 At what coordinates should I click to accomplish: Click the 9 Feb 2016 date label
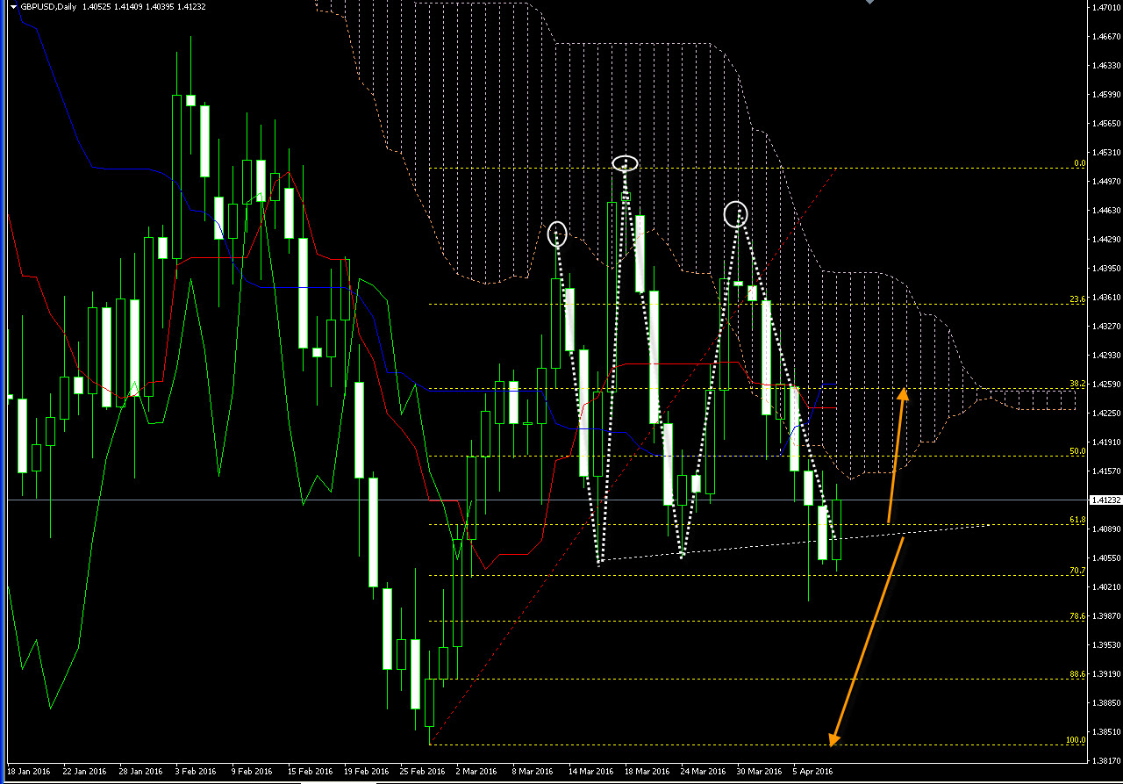click(x=253, y=772)
